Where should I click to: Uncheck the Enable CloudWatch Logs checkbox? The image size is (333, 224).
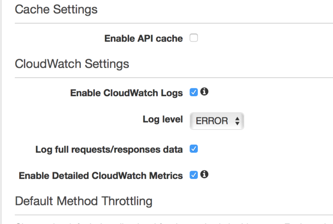click(x=194, y=92)
